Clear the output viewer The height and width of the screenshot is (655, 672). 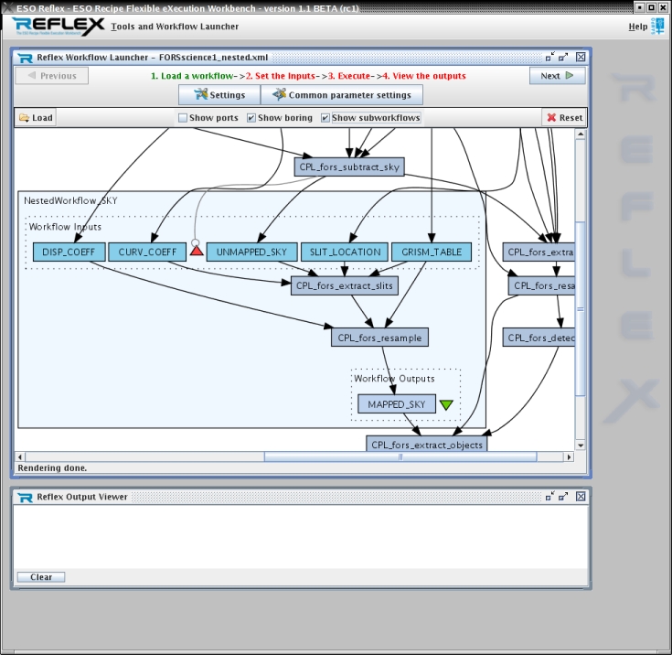[x=41, y=577]
